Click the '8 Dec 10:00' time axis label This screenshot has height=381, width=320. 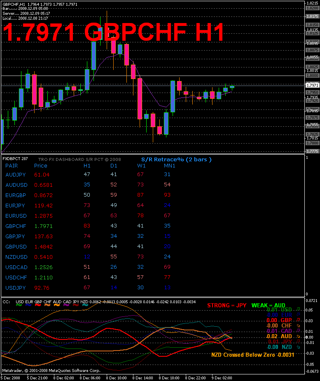pos(116,378)
